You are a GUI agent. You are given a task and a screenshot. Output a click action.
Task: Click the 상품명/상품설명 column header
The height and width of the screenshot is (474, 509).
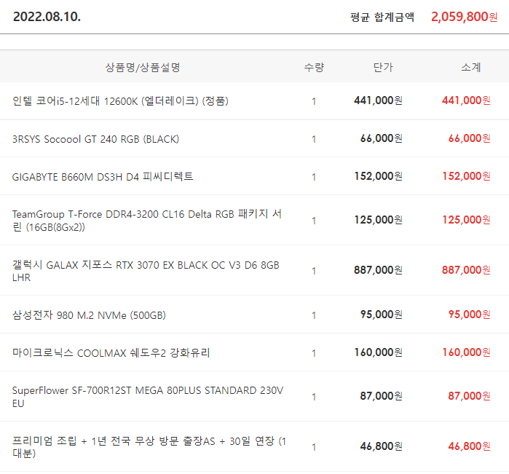(143, 67)
